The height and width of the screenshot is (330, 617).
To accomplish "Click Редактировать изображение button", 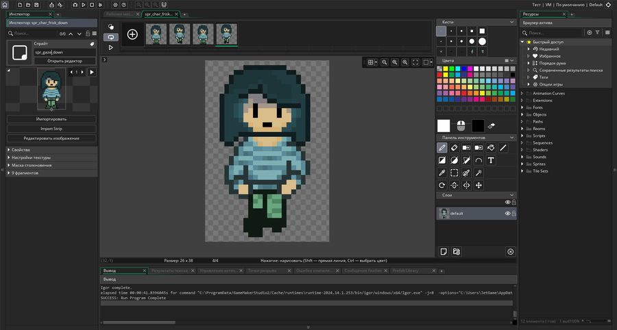I will 51,138.
